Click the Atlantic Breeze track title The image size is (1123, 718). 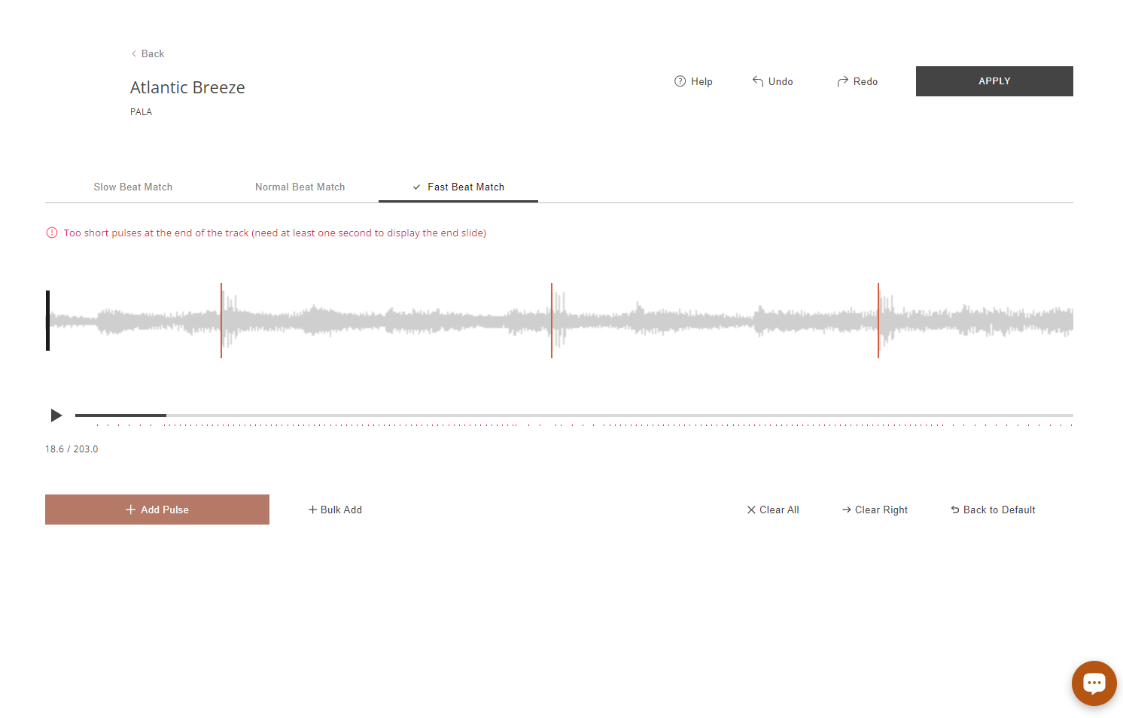(187, 87)
